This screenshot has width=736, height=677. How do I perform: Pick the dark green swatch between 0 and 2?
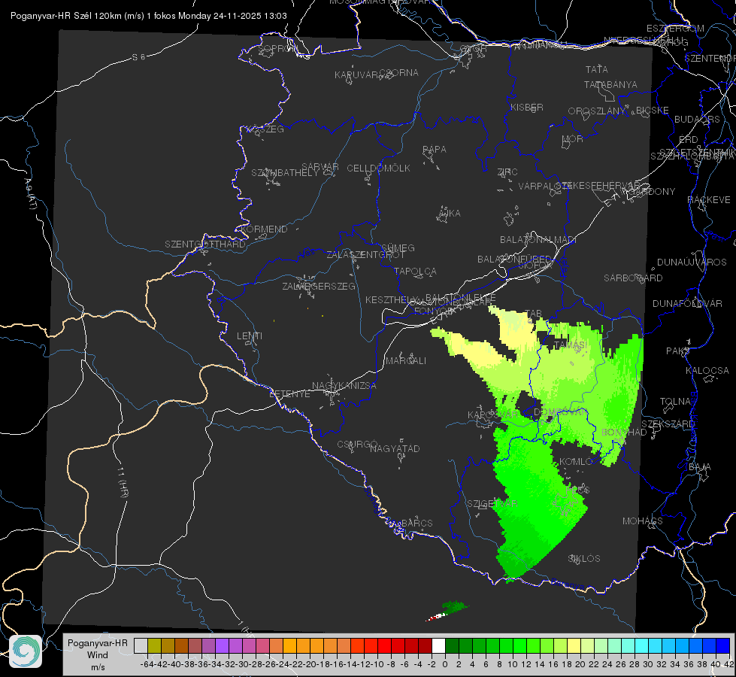(x=452, y=645)
